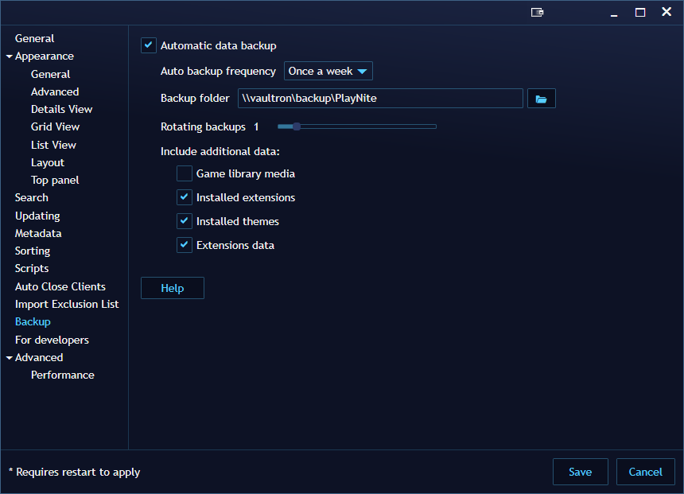This screenshot has height=494, width=684.
Task: Uncheck the Installed themes option
Action: (184, 220)
